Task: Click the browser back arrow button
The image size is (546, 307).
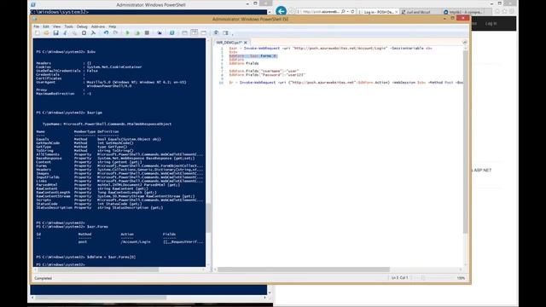Action: pos(281,11)
